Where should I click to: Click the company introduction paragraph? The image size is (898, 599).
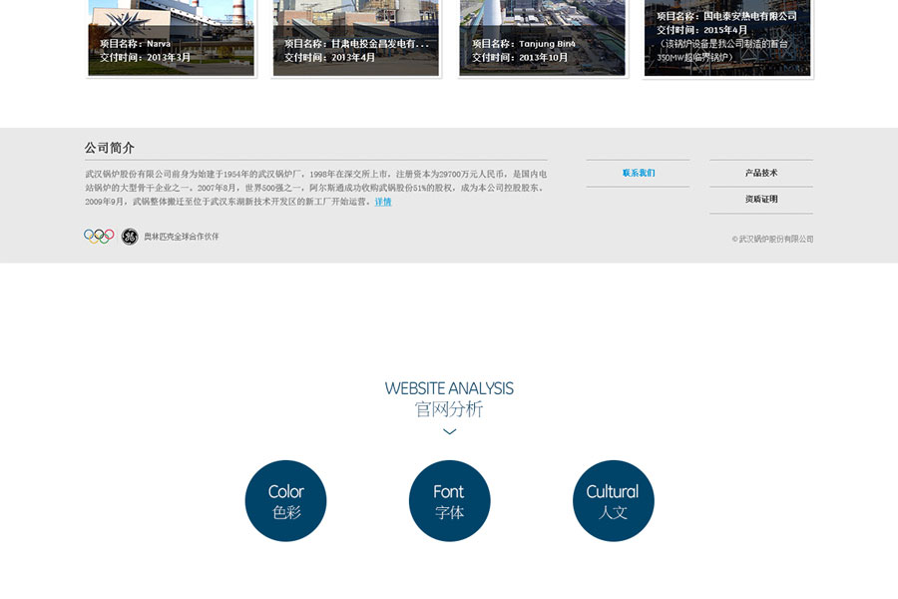[315, 187]
